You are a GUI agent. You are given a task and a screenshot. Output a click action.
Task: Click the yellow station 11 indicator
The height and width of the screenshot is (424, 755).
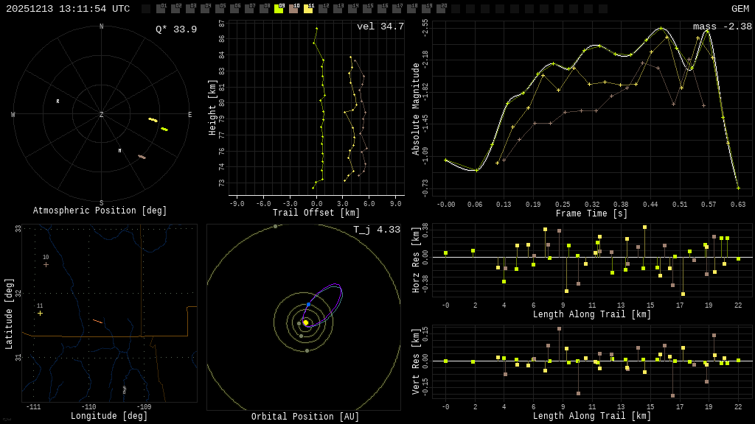308,9
